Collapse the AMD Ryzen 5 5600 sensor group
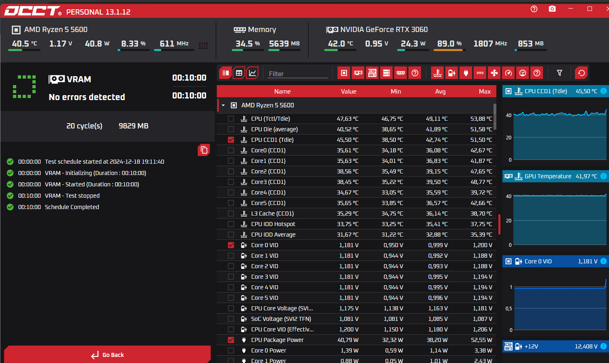Viewport: 609px width, 363px height. click(x=223, y=105)
